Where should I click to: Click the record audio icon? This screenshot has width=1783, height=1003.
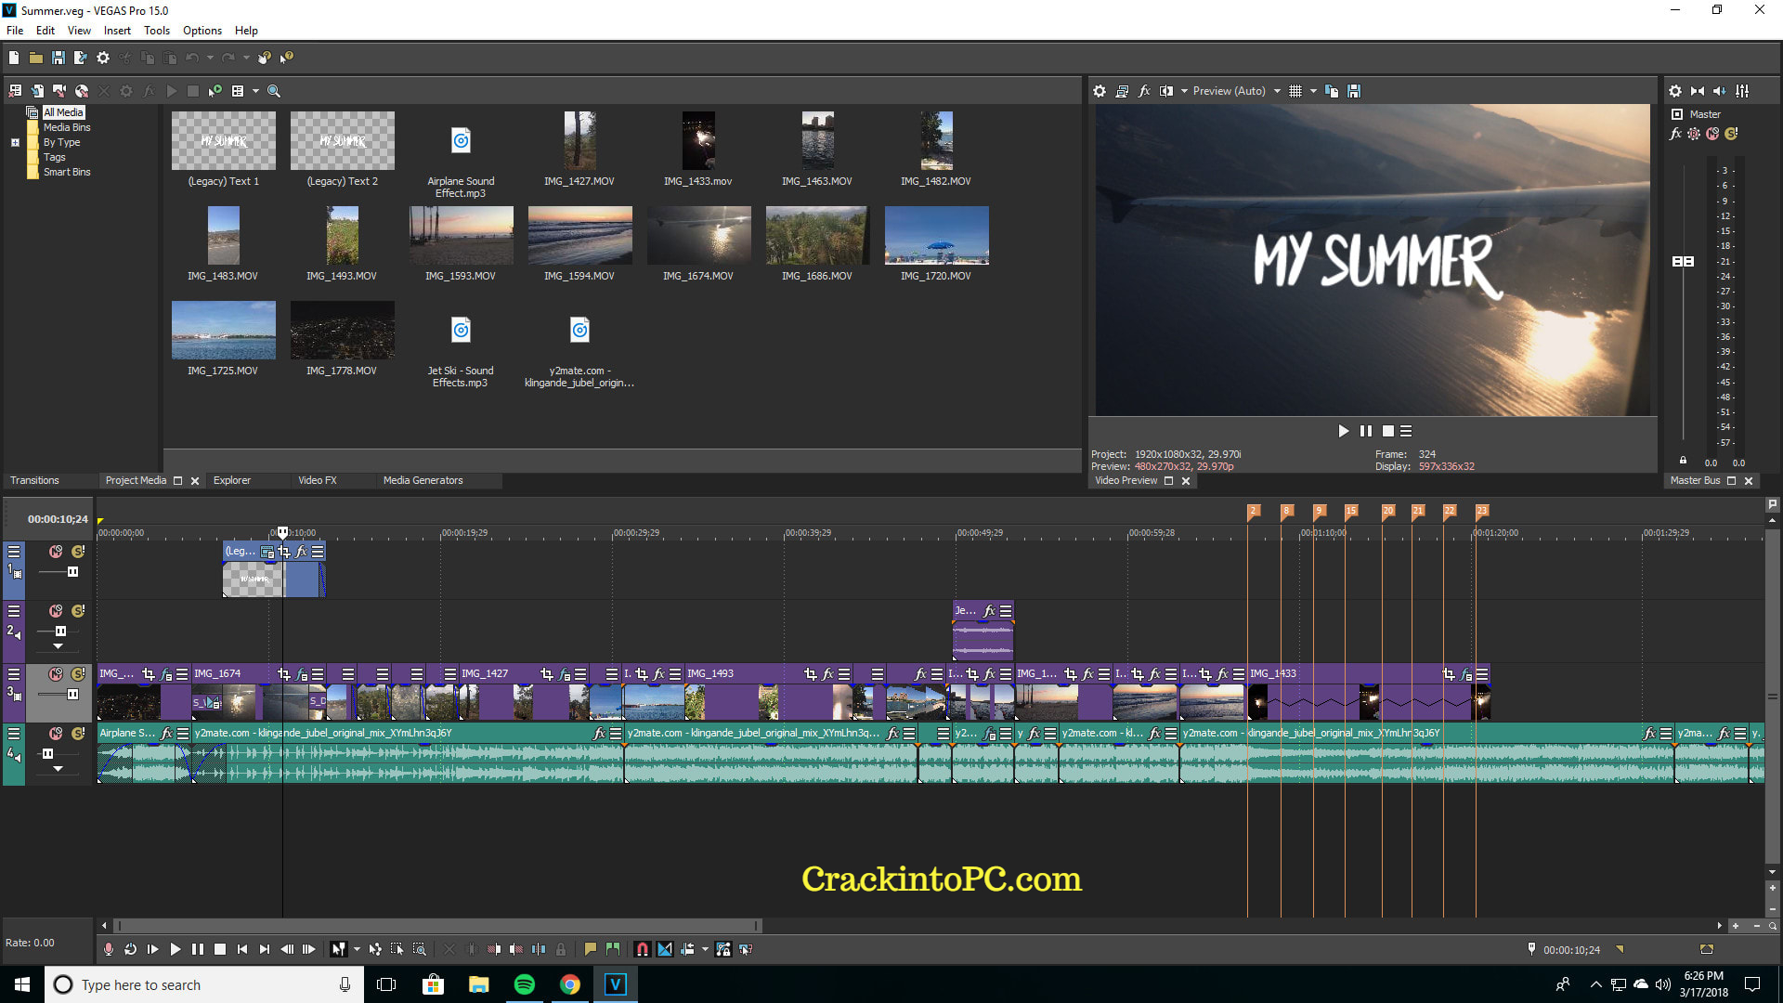[x=109, y=948]
